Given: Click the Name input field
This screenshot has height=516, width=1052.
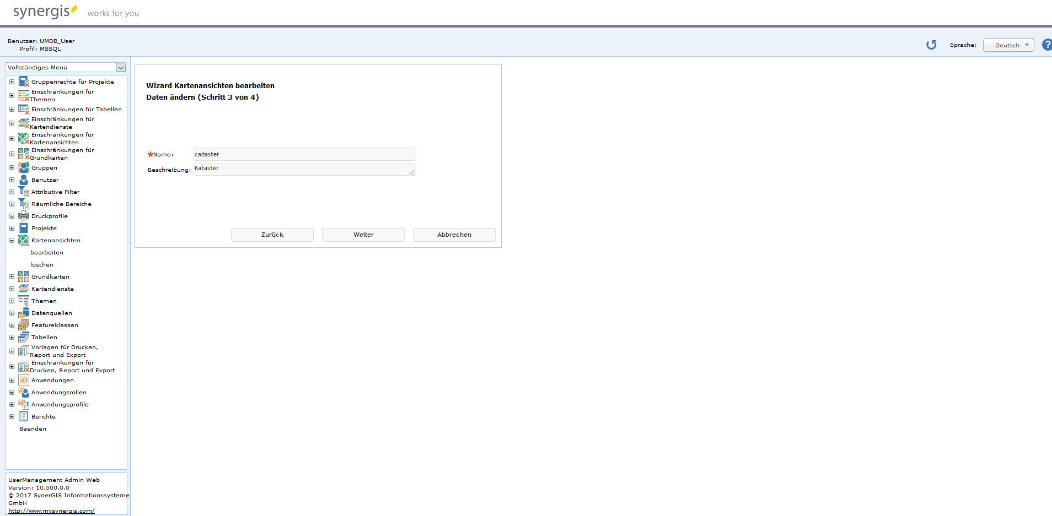Looking at the screenshot, I should point(304,154).
